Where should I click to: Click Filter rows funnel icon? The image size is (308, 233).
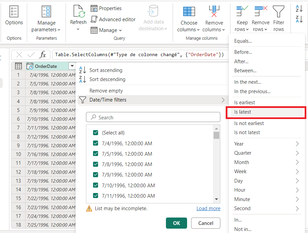tap(278, 11)
